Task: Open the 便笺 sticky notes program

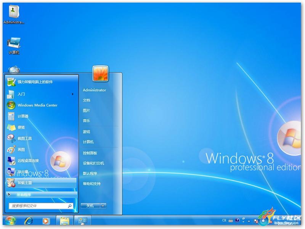Action: click(42, 127)
